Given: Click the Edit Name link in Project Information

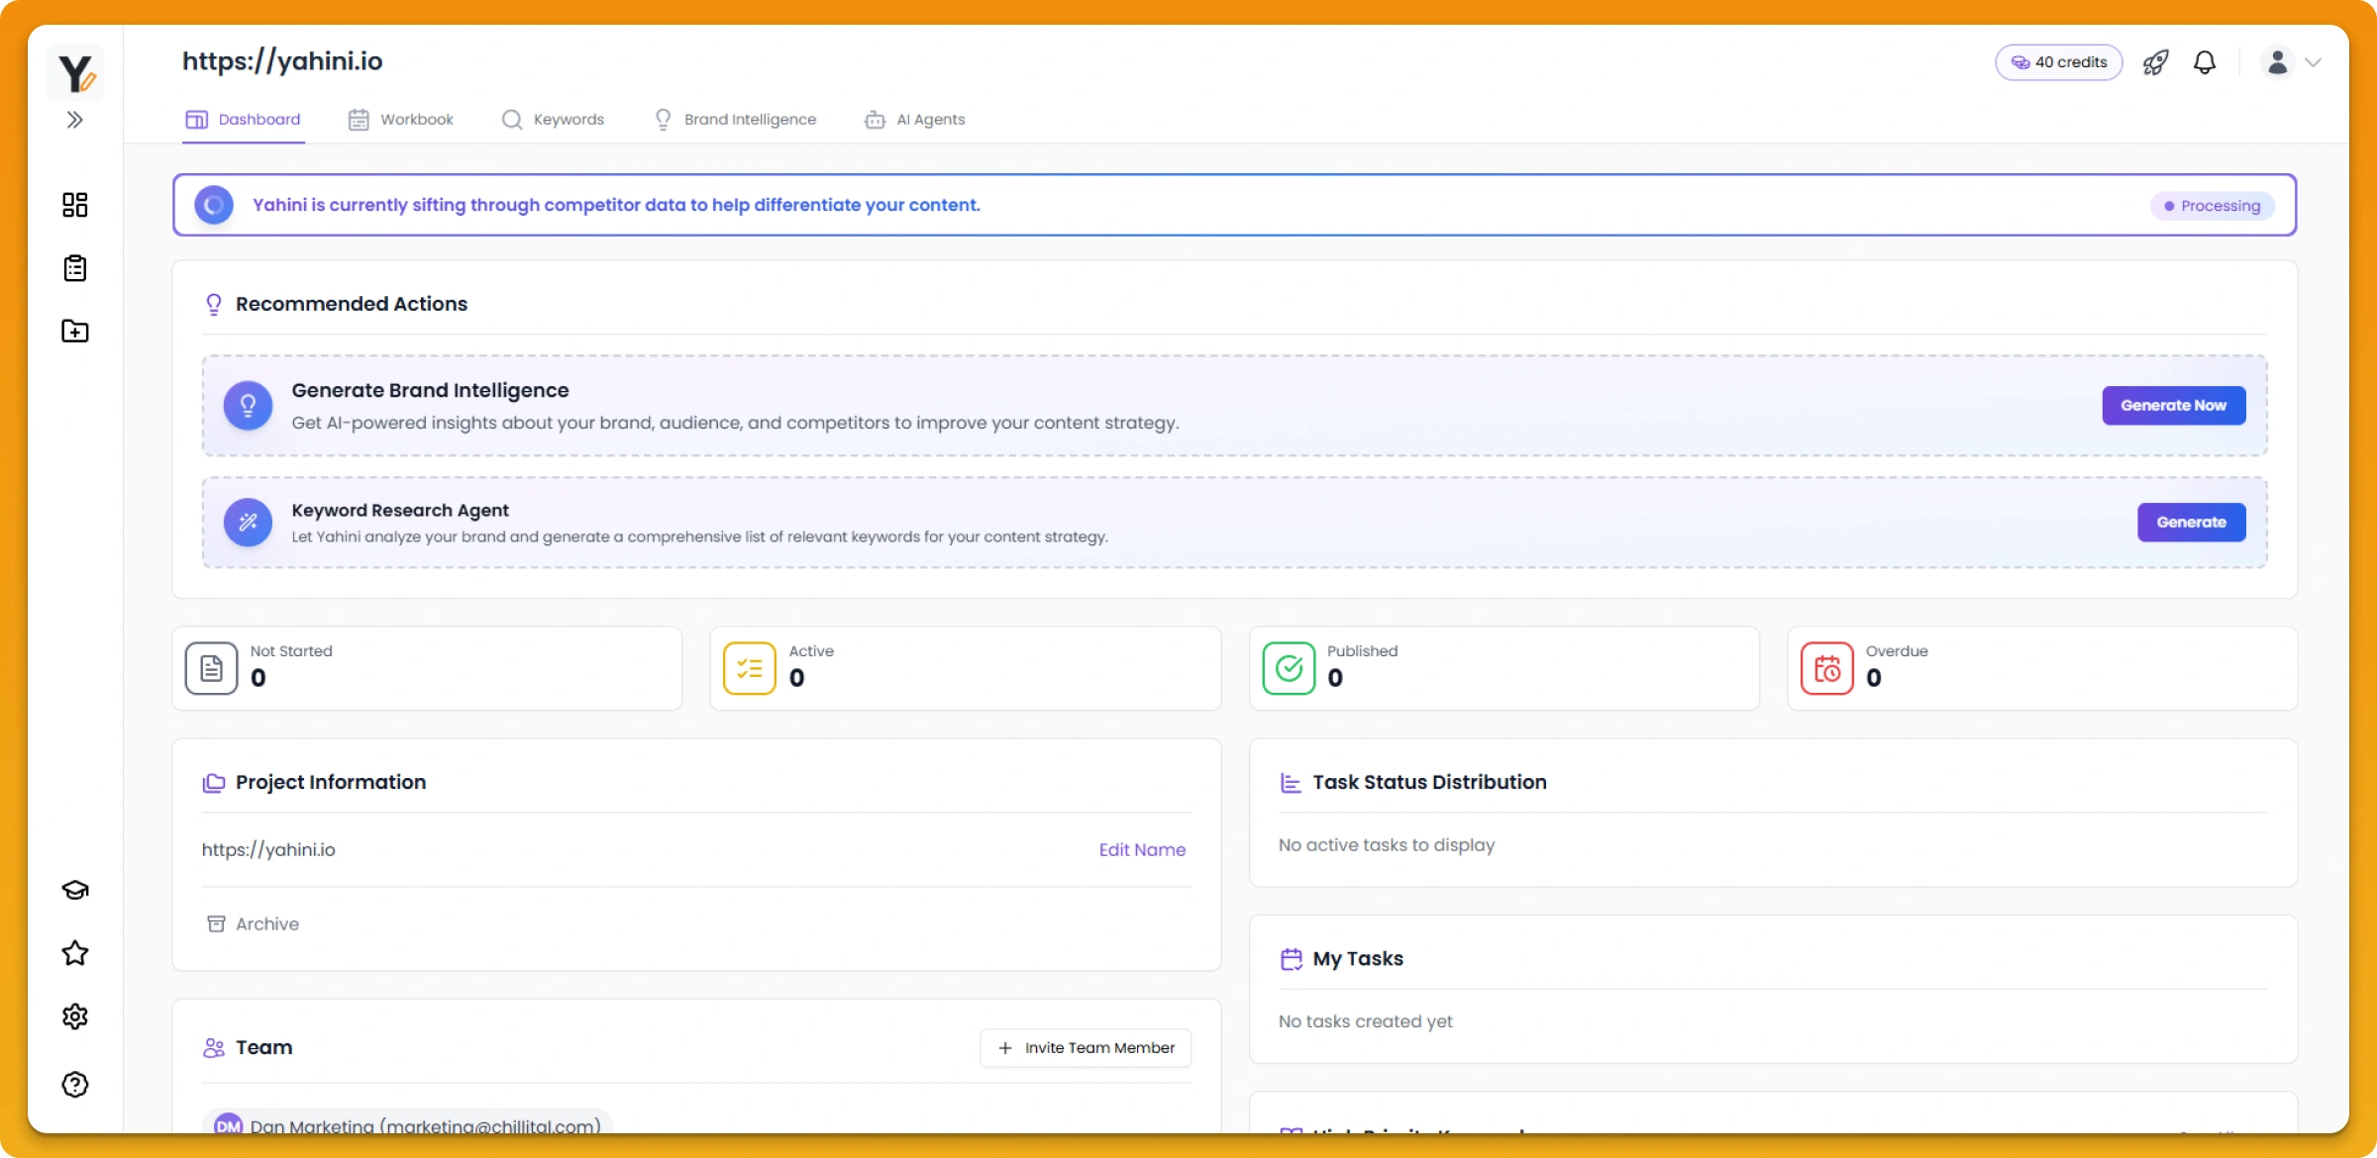Looking at the screenshot, I should pos(1141,849).
